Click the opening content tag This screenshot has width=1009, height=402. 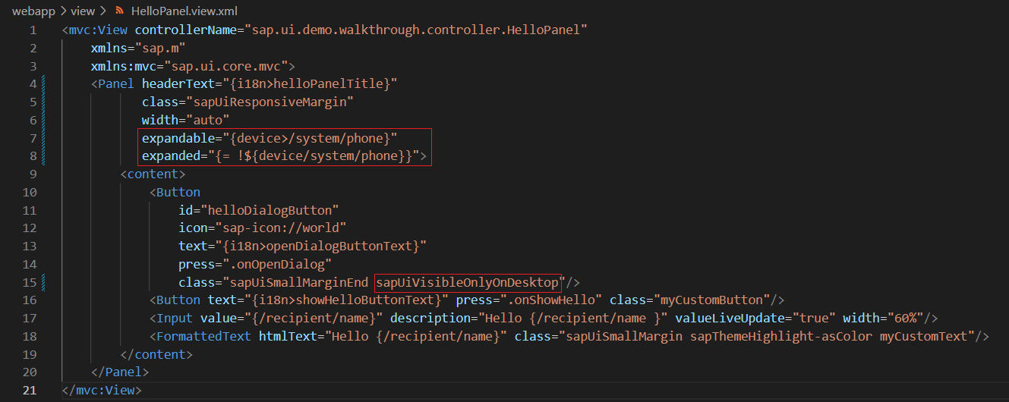pos(153,174)
